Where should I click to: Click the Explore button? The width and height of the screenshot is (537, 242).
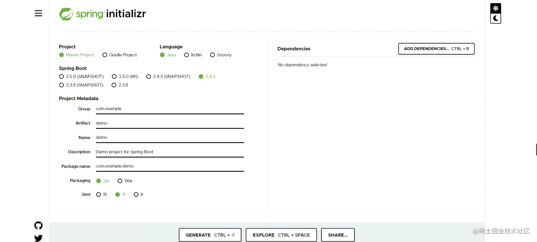(x=281, y=235)
